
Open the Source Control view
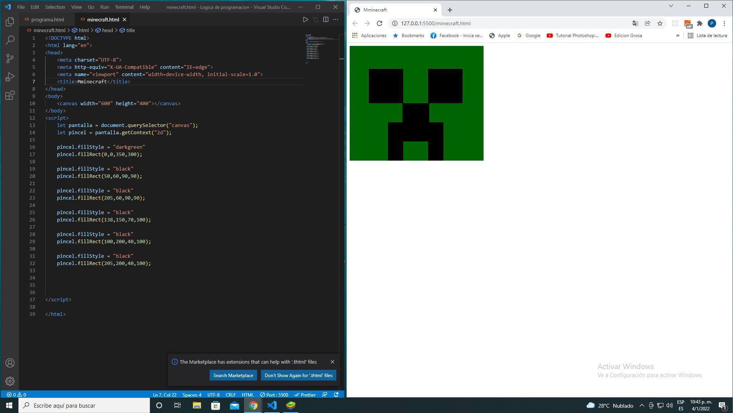click(x=10, y=59)
